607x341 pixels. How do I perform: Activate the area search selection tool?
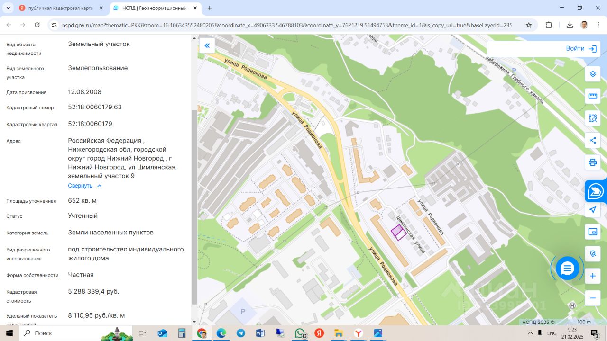point(592,118)
